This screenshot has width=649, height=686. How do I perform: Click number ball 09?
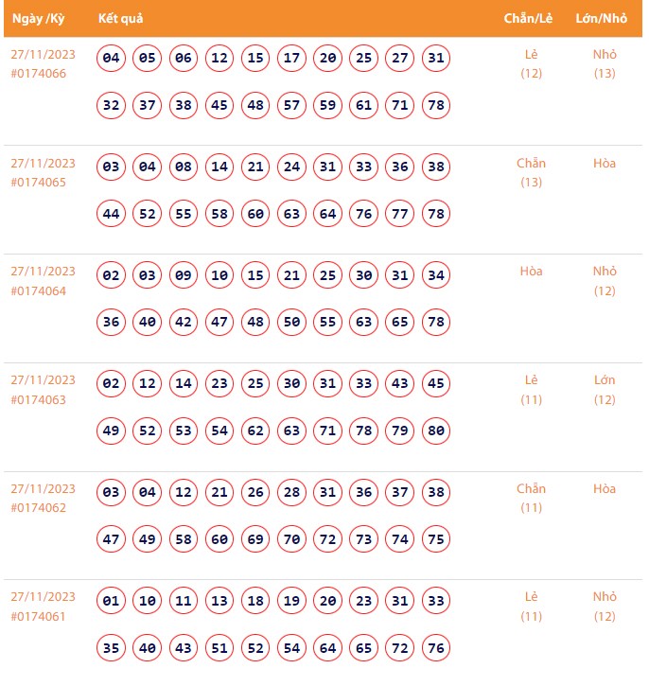(184, 276)
